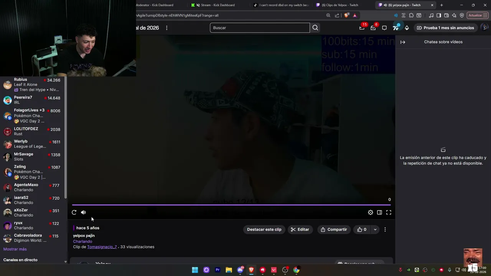The width and height of the screenshot is (491, 276).
Task: Close the yelpox pajin - Twitch tab
Action: click(x=432, y=5)
